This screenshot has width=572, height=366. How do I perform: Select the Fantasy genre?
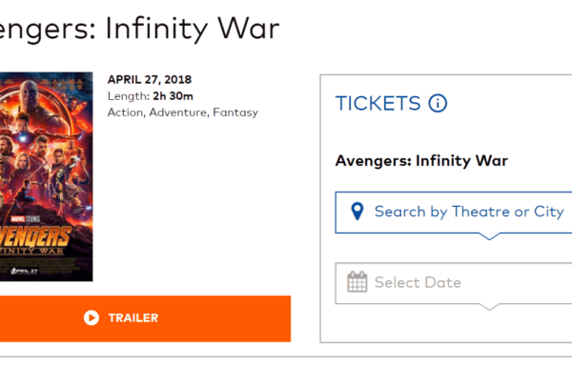click(235, 112)
